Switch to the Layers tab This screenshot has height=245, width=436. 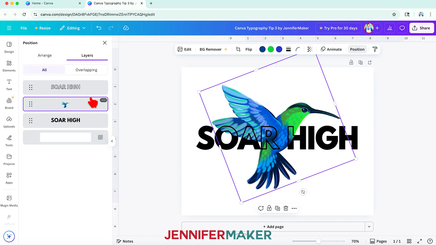click(87, 55)
